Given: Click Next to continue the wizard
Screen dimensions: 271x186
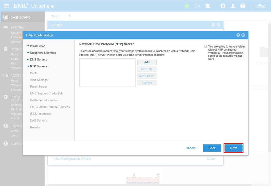Looking at the screenshot, I should [233, 148].
